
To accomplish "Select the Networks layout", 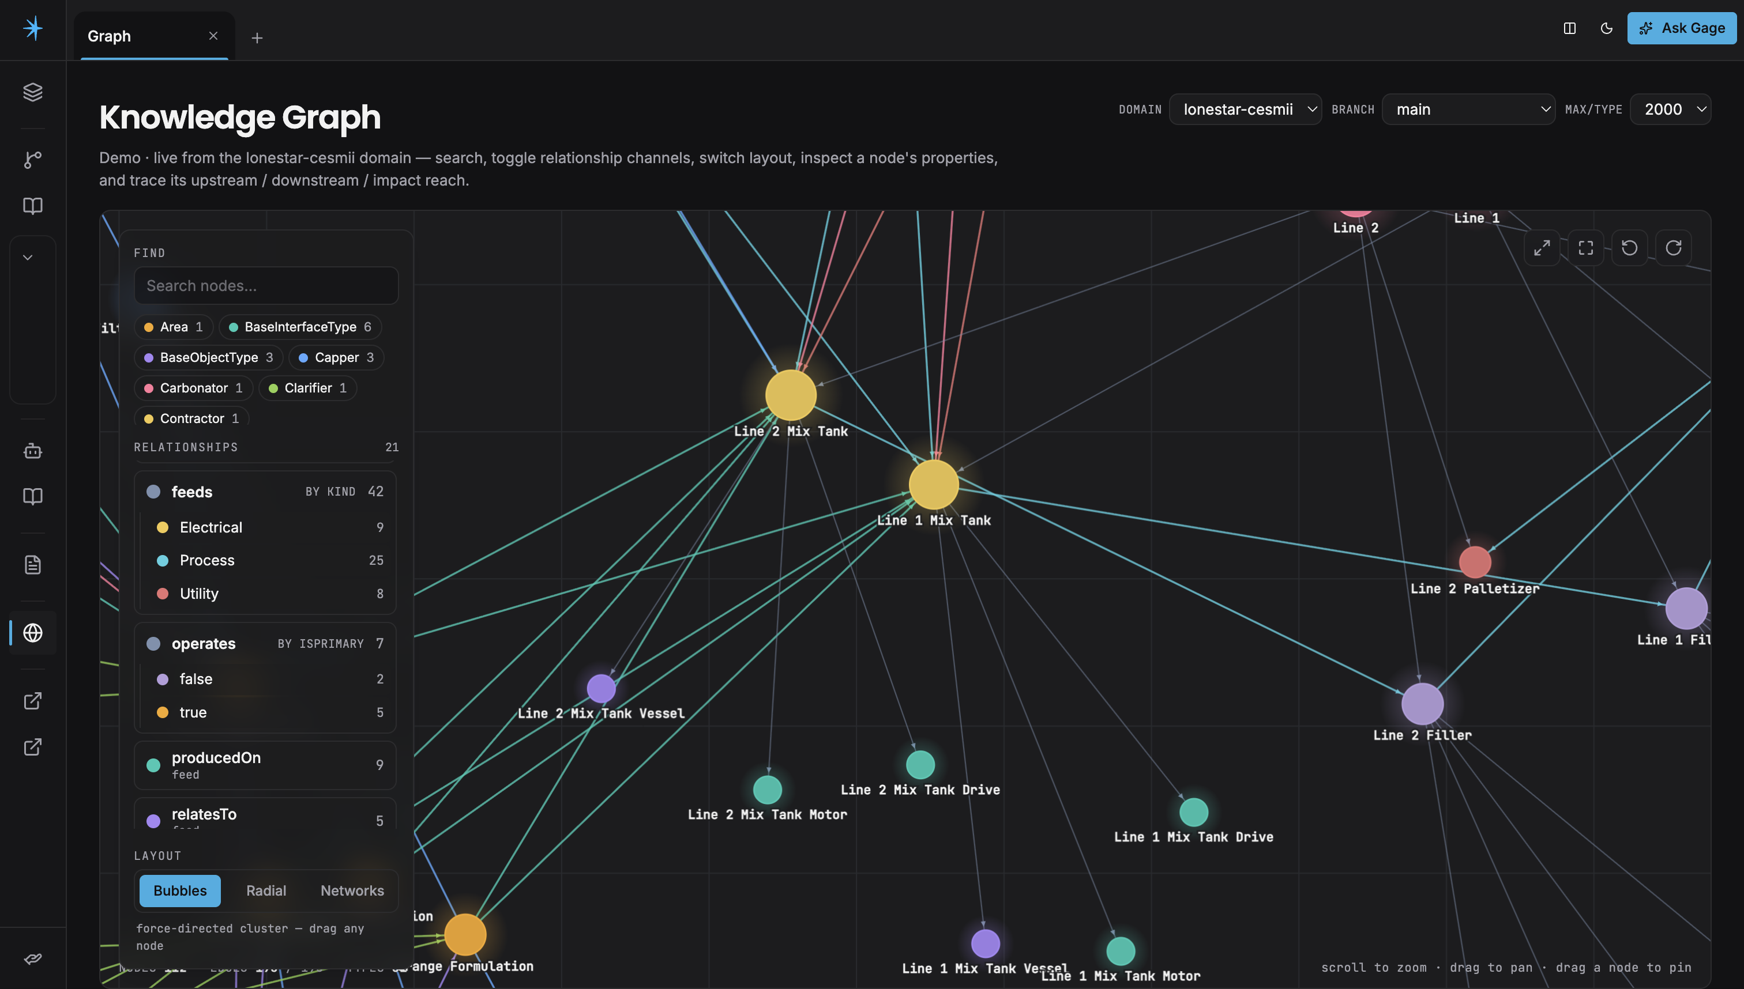I will click(x=352, y=890).
